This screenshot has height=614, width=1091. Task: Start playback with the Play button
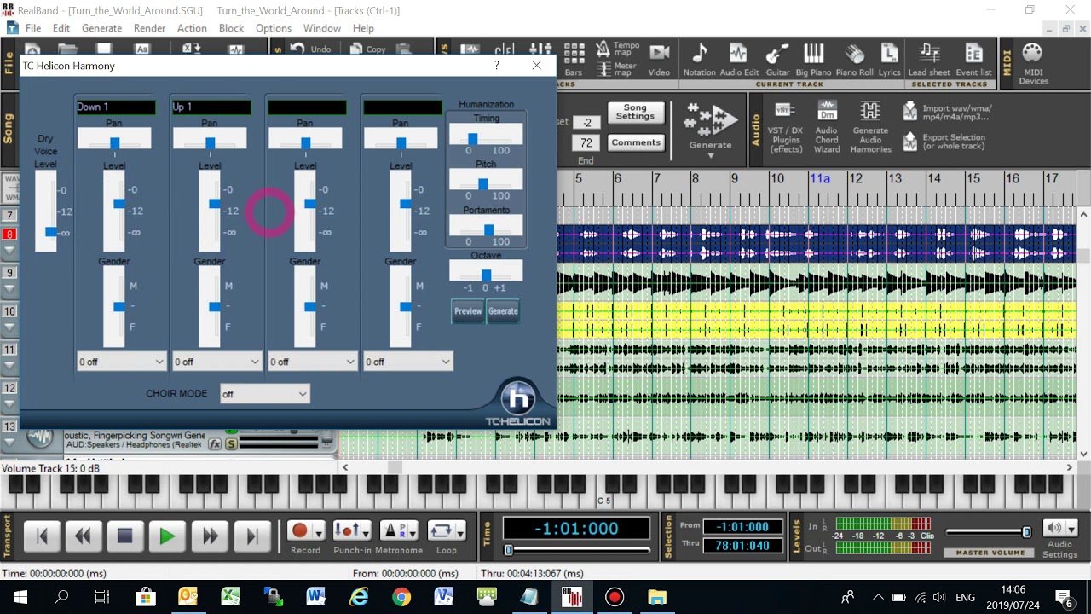click(167, 536)
